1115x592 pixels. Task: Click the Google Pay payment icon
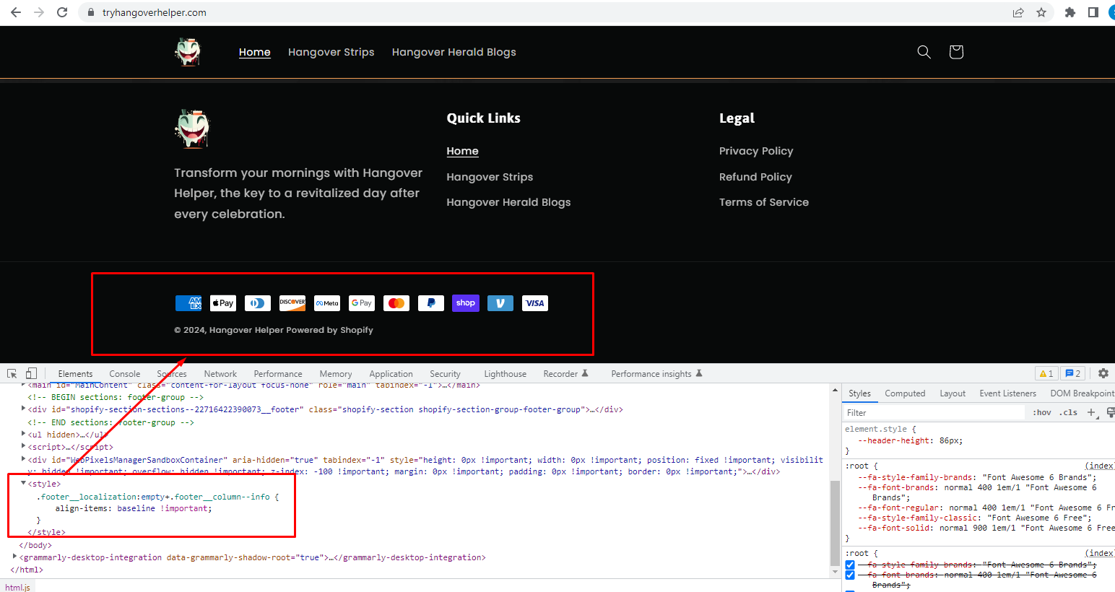pyautogui.click(x=362, y=303)
